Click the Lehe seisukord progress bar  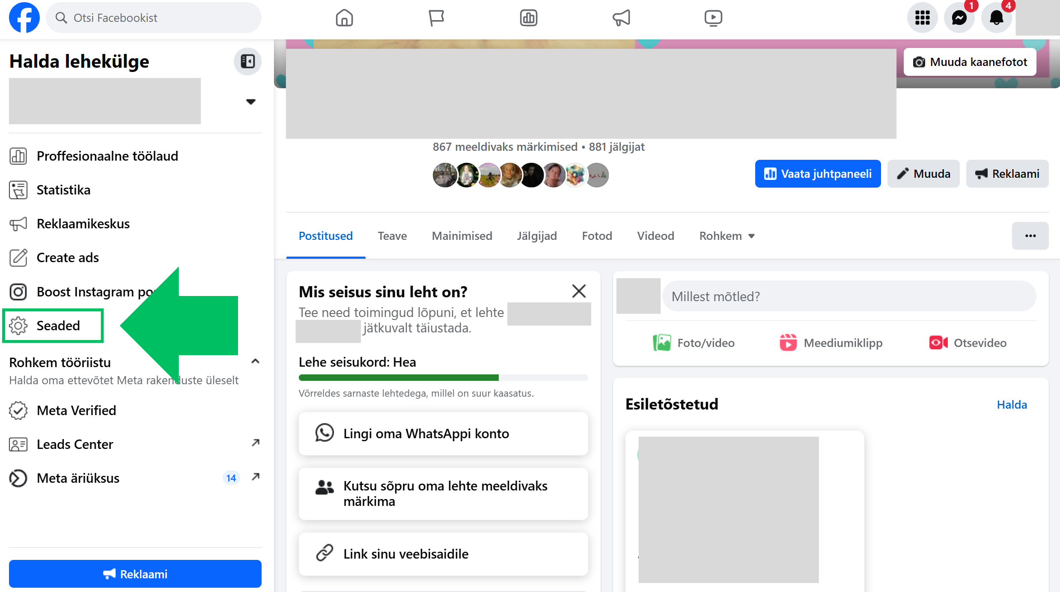point(443,377)
